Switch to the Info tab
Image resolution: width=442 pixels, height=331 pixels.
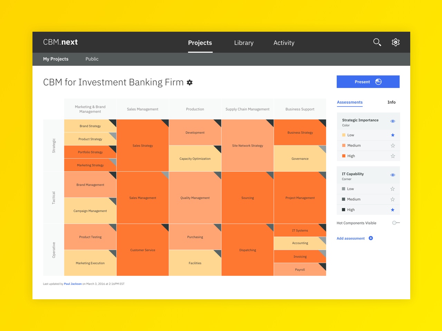coord(391,102)
